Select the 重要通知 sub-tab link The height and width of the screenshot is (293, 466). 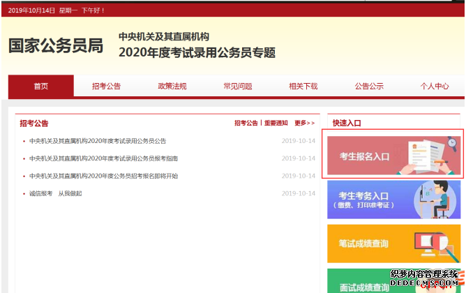tap(276, 123)
